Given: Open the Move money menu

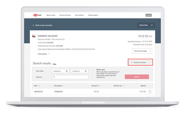Looking at the screenshot, I should tap(51, 15).
